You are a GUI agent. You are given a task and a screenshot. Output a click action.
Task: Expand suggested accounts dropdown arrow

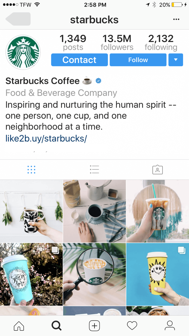click(x=176, y=60)
